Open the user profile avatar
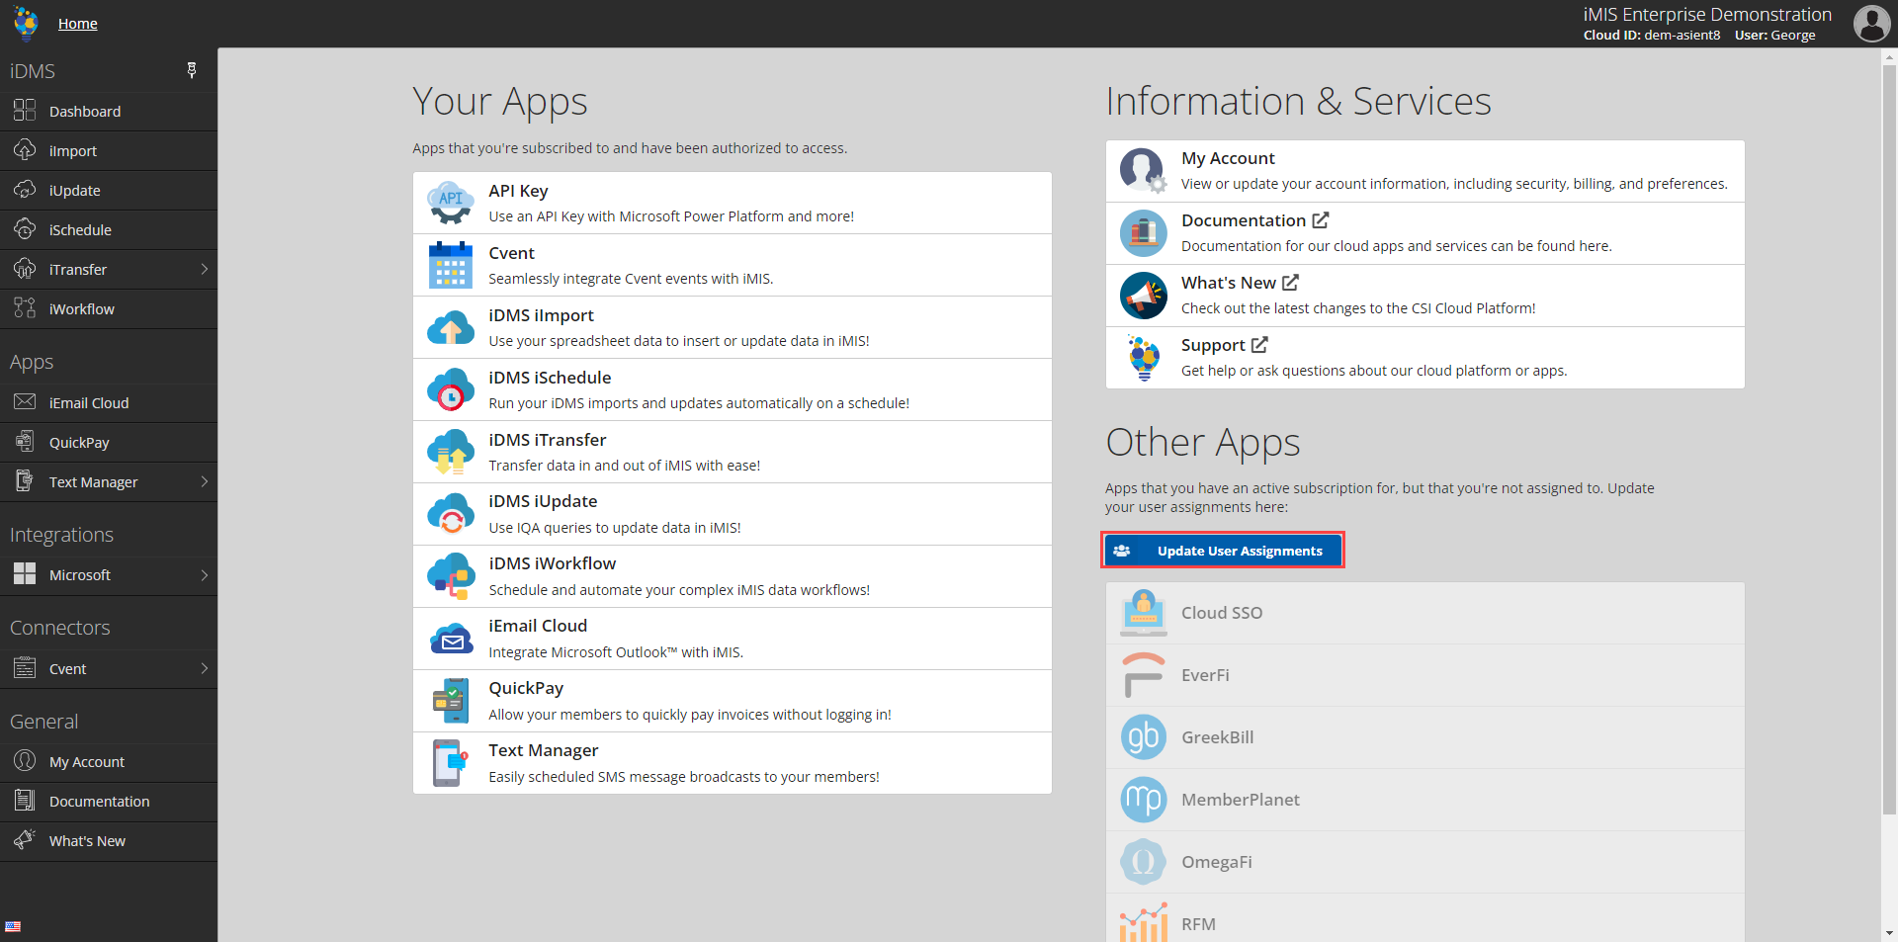The width and height of the screenshot is (1898, 942). point(1871,23)
